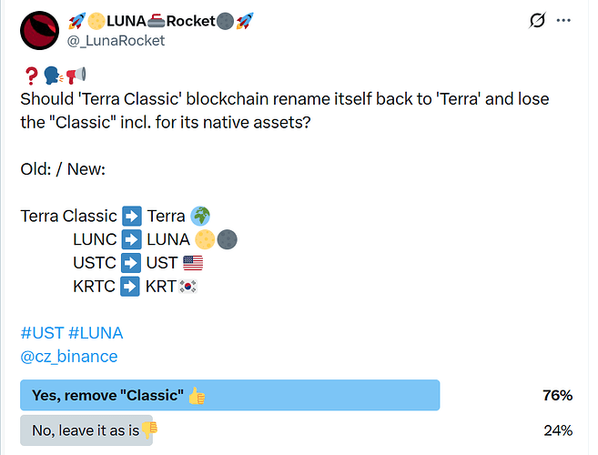Viewport: 598px width, 455px height.
Task: Open the #UST hashtag
Action: point(42,333)
